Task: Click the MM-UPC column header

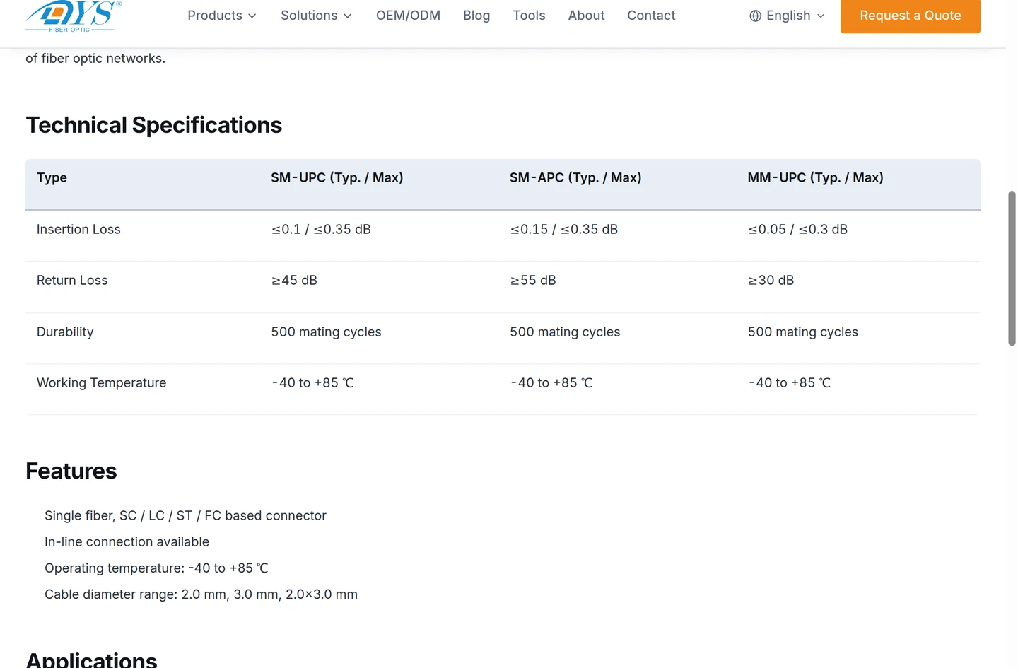Action: (816, 177)
